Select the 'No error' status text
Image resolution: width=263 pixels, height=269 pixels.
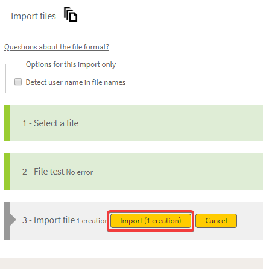[x=80, y=172]
